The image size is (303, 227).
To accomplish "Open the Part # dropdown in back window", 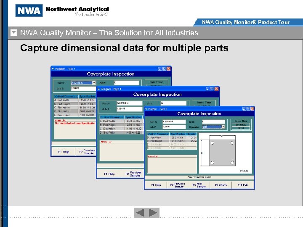I will [x=94, y=83].
